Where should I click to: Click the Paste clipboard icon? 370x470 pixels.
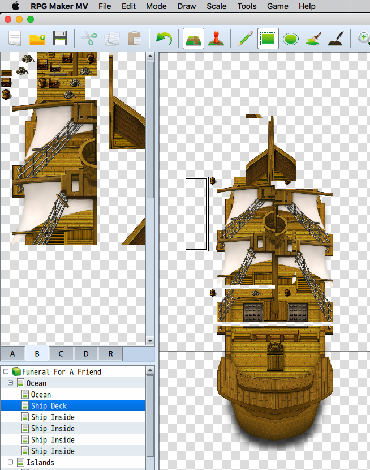pyautogui.click(x=135, y=39)
